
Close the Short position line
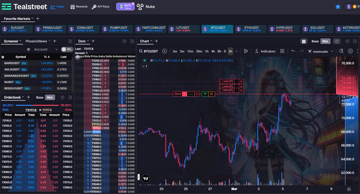pyautogui.click(x=197, y=94)
